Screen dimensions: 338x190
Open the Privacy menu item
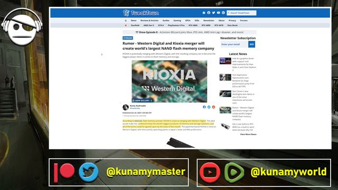click(232, 21)
